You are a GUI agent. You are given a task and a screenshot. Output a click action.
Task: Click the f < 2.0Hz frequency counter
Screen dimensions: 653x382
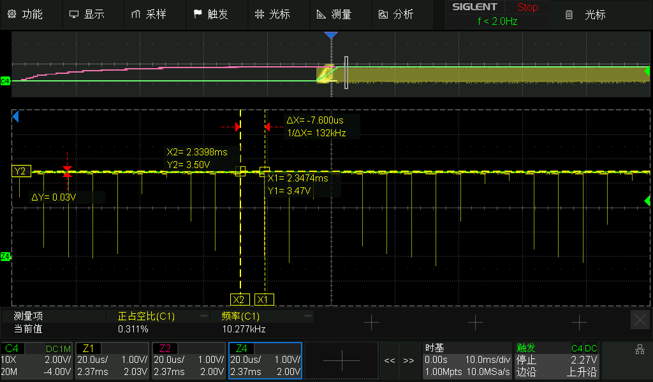pyautogui.click(x=497, y=21)
